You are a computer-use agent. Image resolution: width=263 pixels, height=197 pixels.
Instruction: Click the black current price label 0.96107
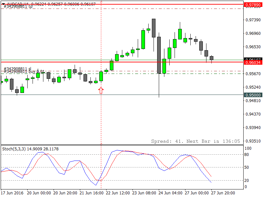253,59
